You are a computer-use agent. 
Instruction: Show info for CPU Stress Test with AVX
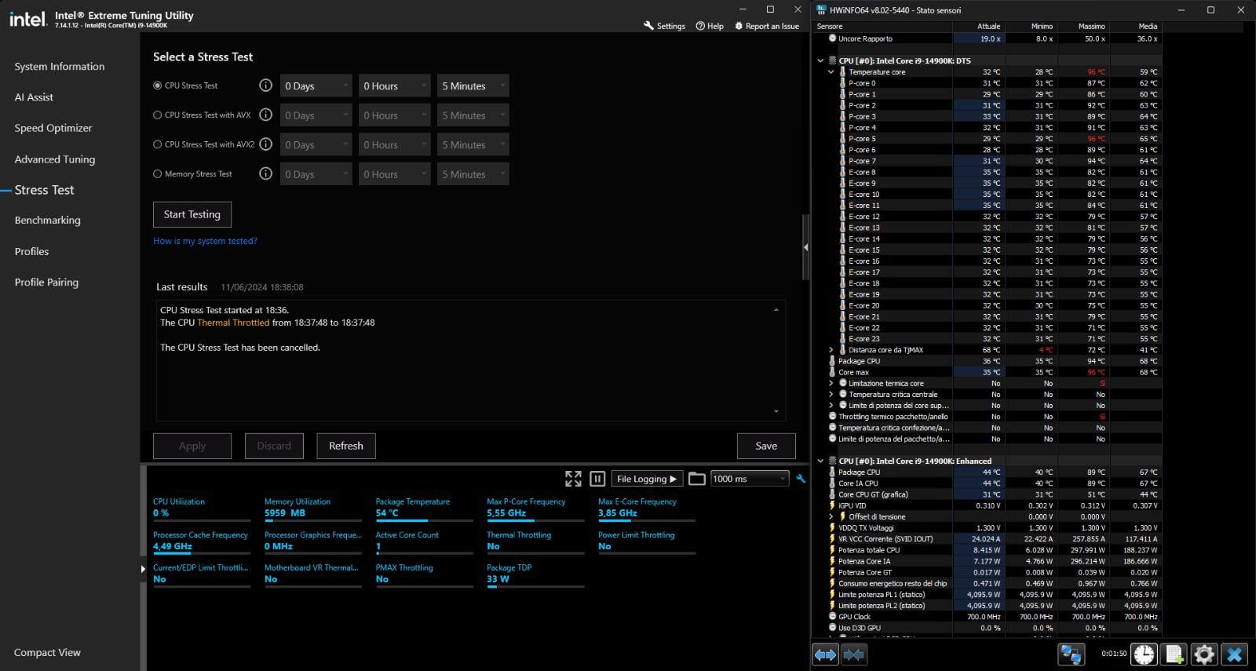tap(265, 115)
